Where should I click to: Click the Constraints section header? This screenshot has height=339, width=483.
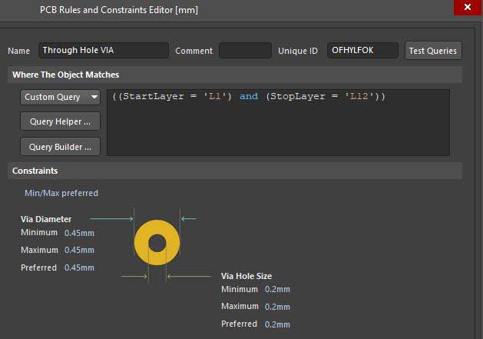tap(35, 171)
